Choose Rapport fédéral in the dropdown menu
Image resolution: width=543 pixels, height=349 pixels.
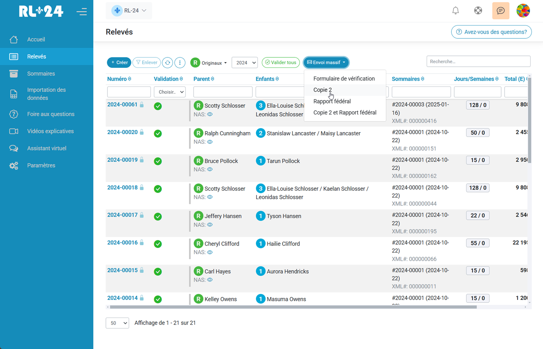click(332, 102)
